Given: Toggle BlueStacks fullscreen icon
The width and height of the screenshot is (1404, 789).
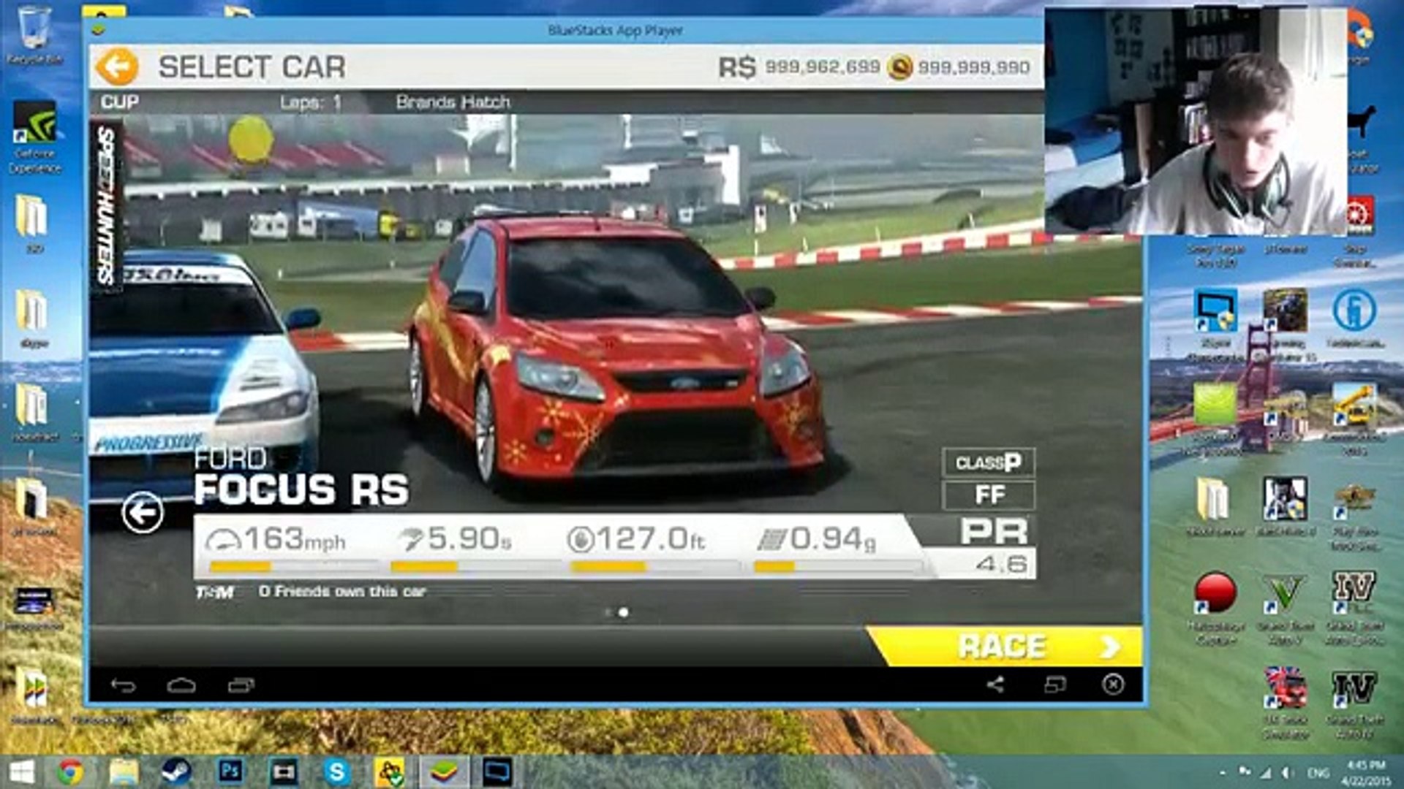Looking at the screenshot, I should click(1054, 685).
